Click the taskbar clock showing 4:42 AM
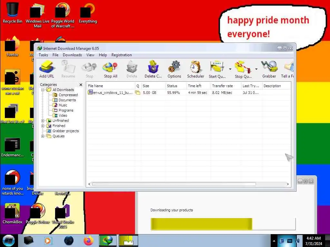This screenshot has width=330, height=247. tap(314, 241)
